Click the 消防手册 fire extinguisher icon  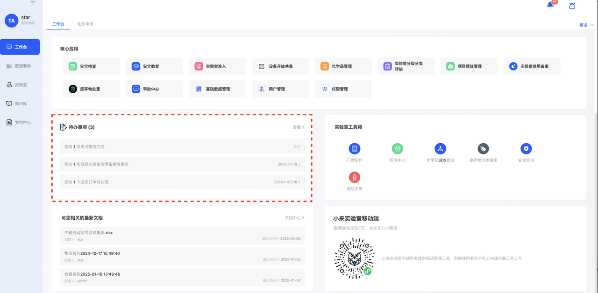pyautogui.click(x=355, y=177)
